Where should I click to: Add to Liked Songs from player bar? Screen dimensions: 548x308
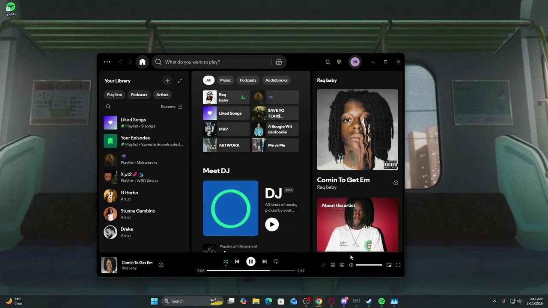(x=161, y=265)
